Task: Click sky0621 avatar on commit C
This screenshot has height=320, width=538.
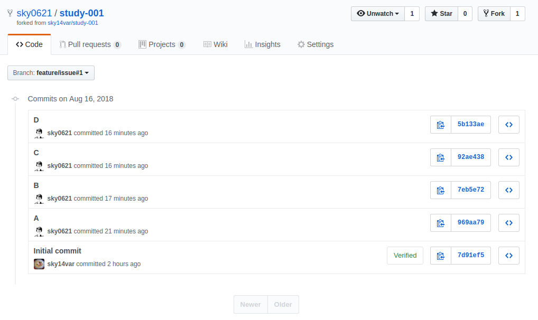Action: tap(39, 166)
